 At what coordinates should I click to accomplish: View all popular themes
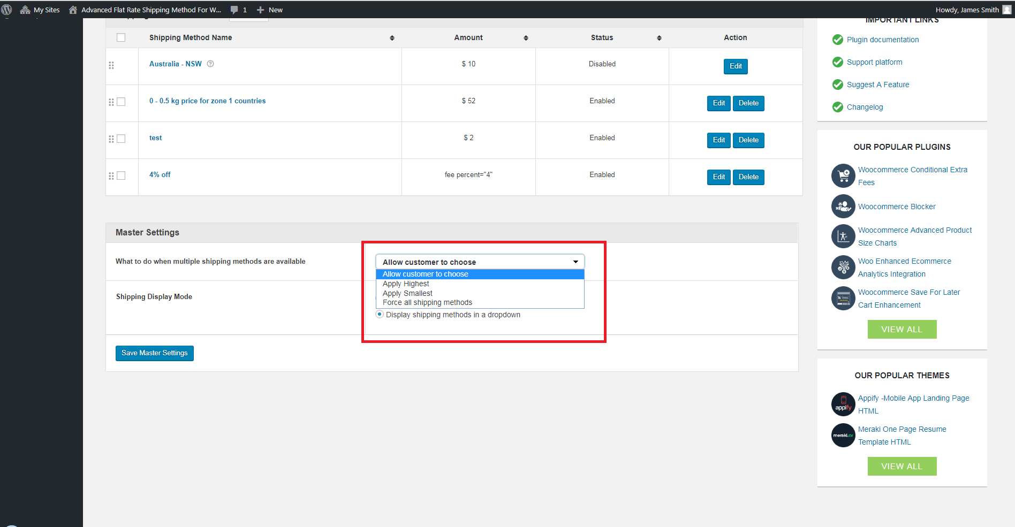(x=902, y=467)
